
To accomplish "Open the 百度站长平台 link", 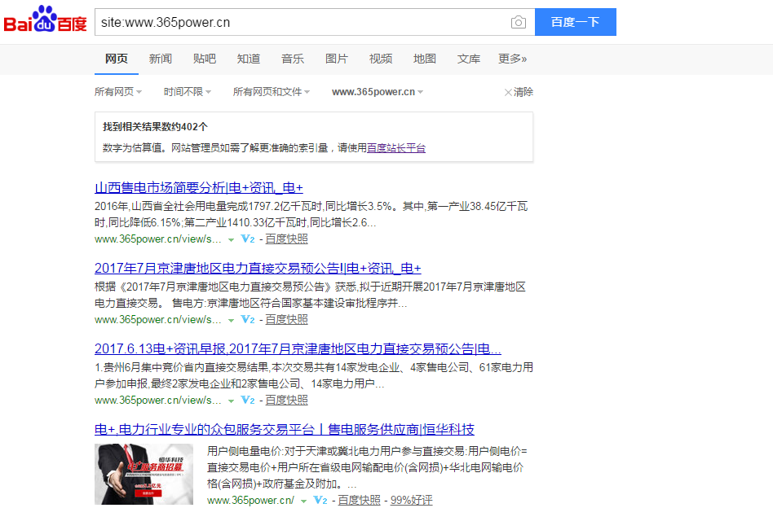I will coord(396,147).
